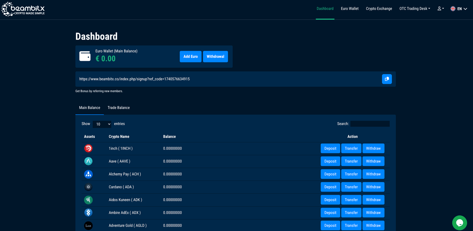Viewport: 473px width, 231px height.
Task: Transfer Ambire AdEx balance
Action: click(351, 213)
